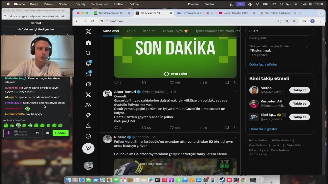Viewport: 328px width, 184px height.
Task: Click Chrome reload button
Action: (93, 21)
